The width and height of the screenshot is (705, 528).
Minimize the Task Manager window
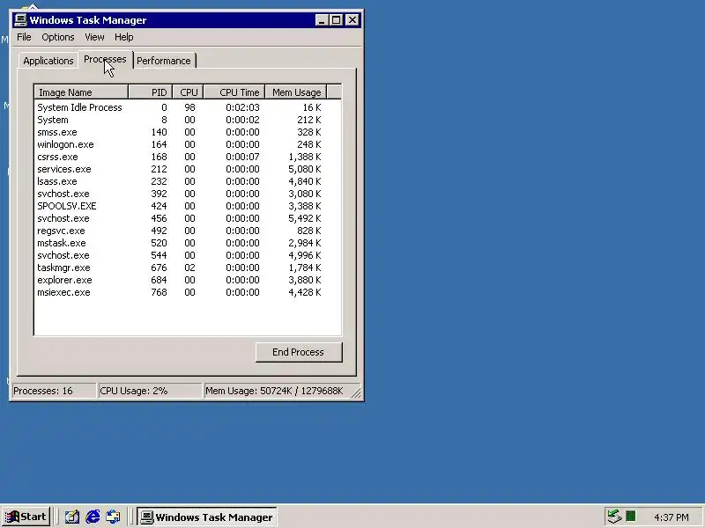point(321,20)
